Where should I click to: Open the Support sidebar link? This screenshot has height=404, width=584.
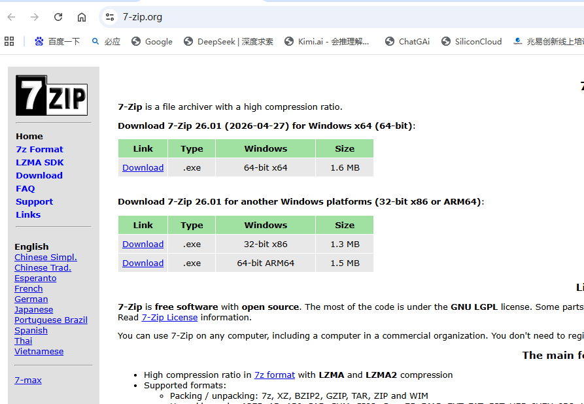pyautogui.click(x=34, y=202)
